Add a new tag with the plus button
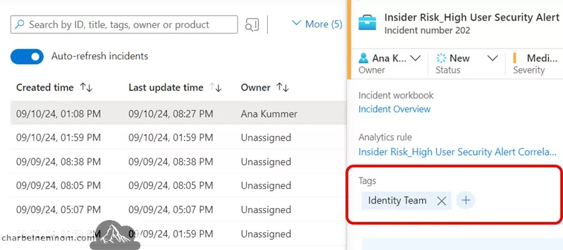The width and height of the screenshot is (563, 250). [465, 201]
